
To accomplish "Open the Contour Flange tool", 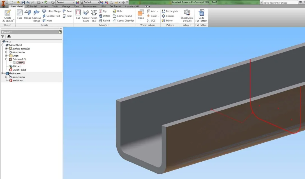I will click(x=36, y=16).
